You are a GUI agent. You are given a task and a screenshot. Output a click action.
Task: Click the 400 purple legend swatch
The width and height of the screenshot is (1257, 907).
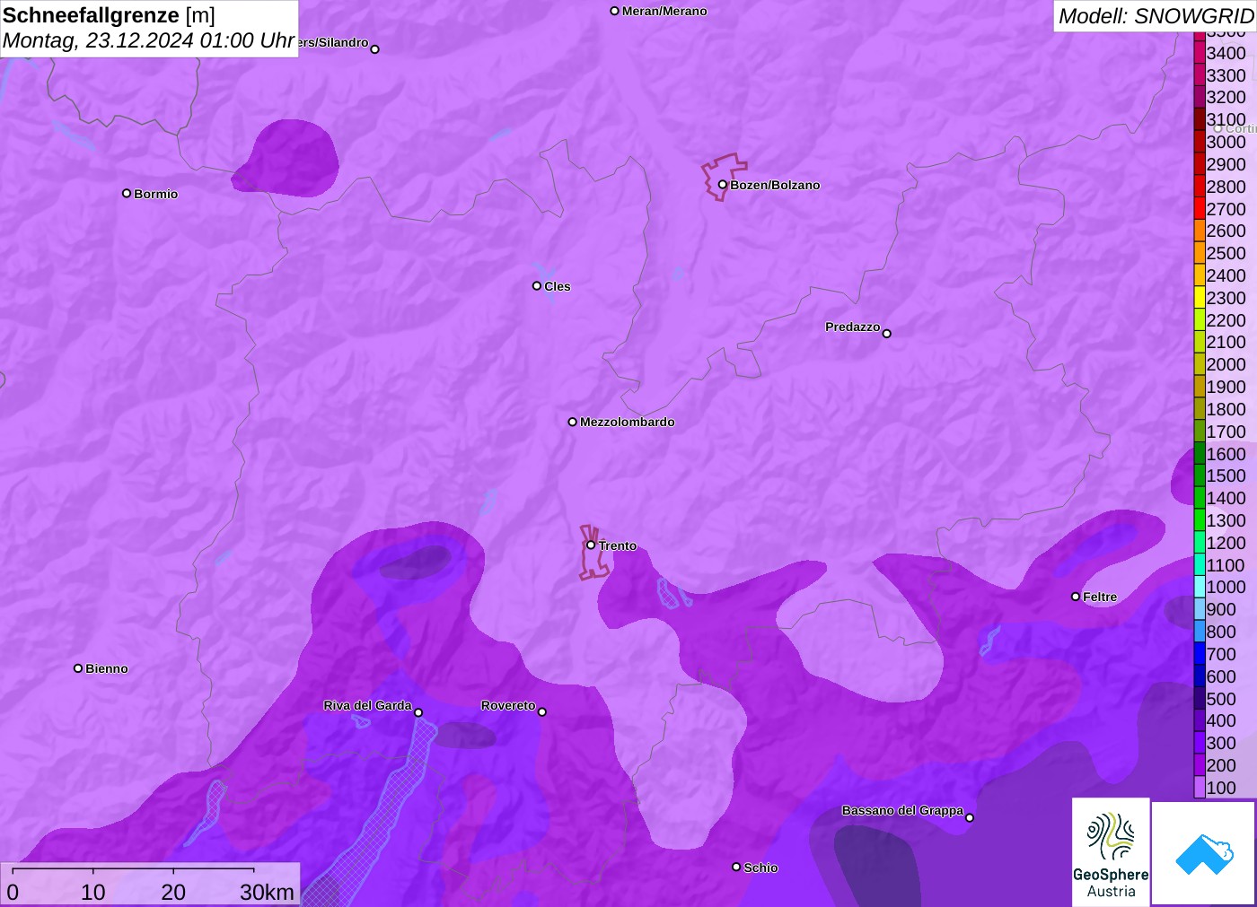1200,720
